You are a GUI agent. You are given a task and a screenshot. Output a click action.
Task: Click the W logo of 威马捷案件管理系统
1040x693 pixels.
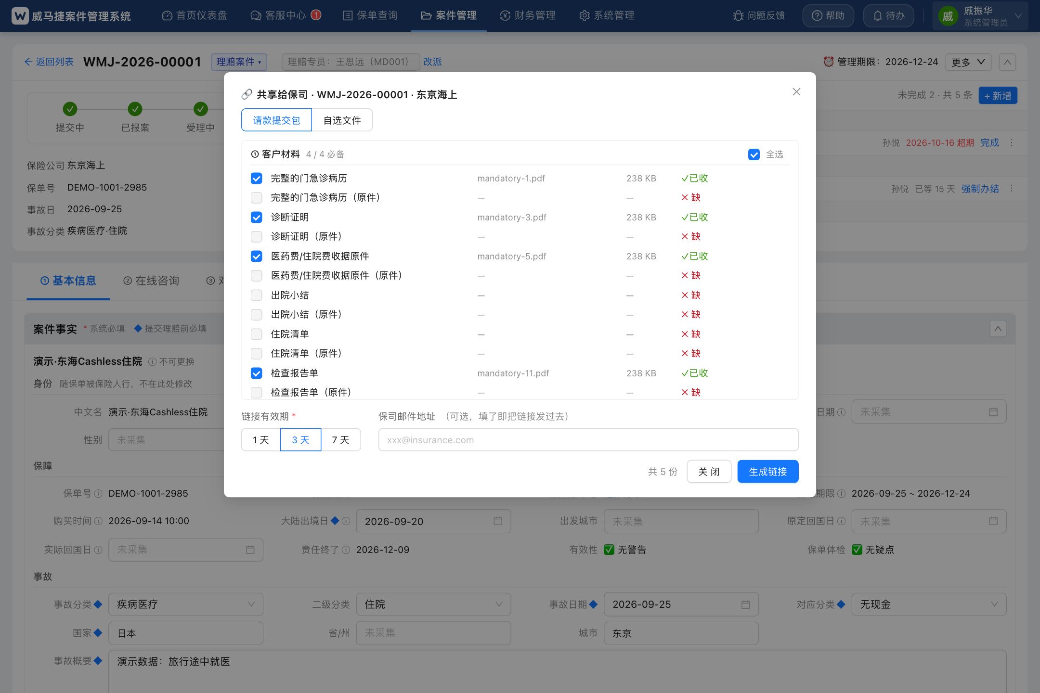point(20,16)
